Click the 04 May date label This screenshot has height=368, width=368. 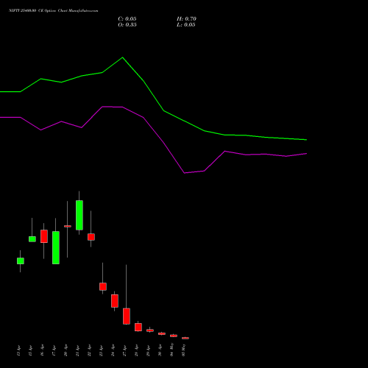(172, 350)
